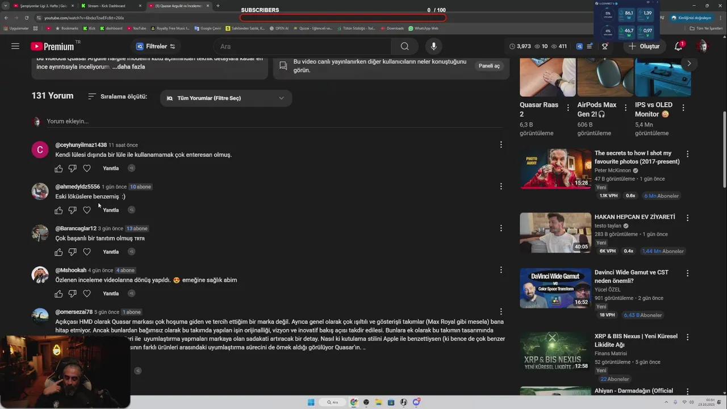Screen dimensions: 727x409
Task: Click the AI icon beside @Barancaglar12 Yanıtla
Action: coord(131,252)
